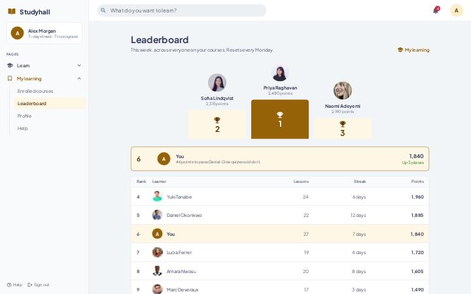Click the third place trophy icon

342,124
